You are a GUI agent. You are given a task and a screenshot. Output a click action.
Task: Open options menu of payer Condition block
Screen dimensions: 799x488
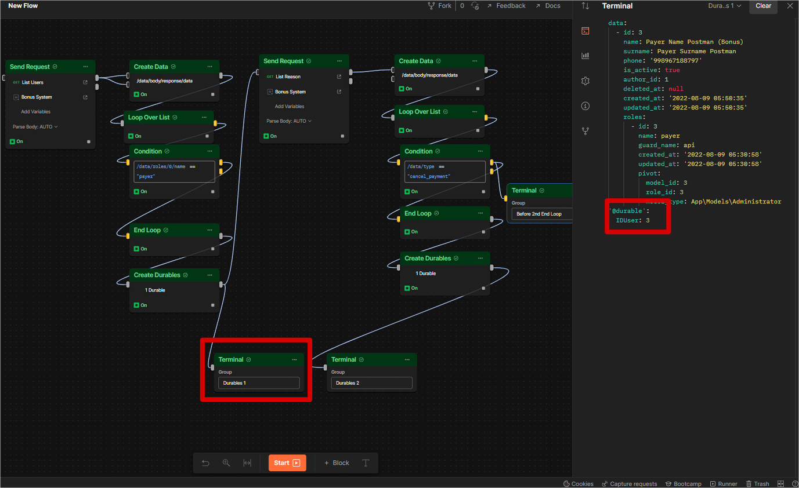point(209,151)
